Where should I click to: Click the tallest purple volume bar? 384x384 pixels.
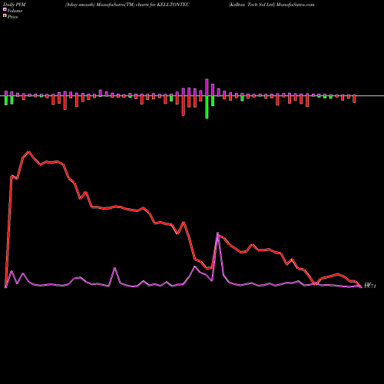[x=207, y=88]
